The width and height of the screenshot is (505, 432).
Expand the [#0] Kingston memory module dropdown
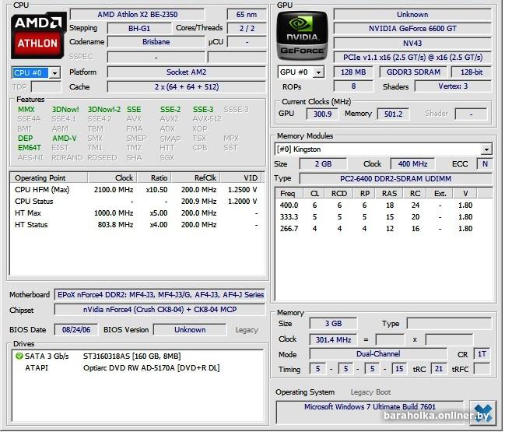point(486,149)
